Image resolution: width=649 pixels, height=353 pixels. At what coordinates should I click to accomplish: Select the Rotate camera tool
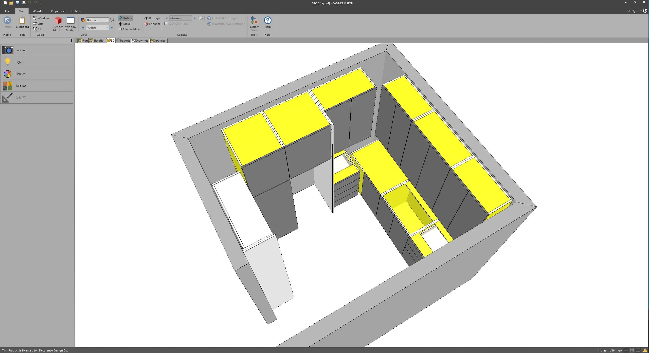[x=125, y=18]
